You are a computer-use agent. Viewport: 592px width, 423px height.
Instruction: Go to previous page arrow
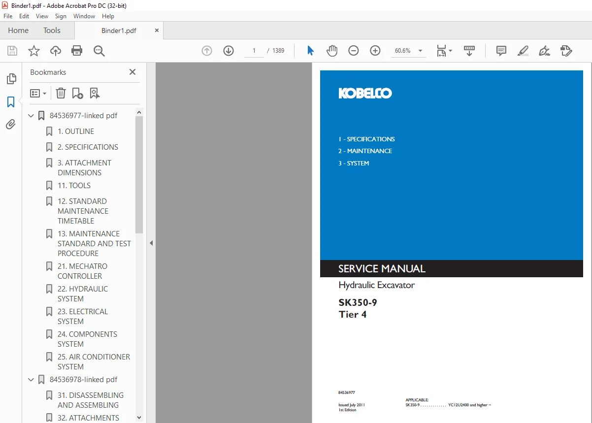click(207, 51)
